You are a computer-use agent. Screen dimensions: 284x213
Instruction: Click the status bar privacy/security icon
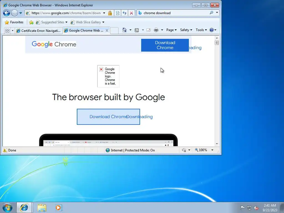coord(184,150)
